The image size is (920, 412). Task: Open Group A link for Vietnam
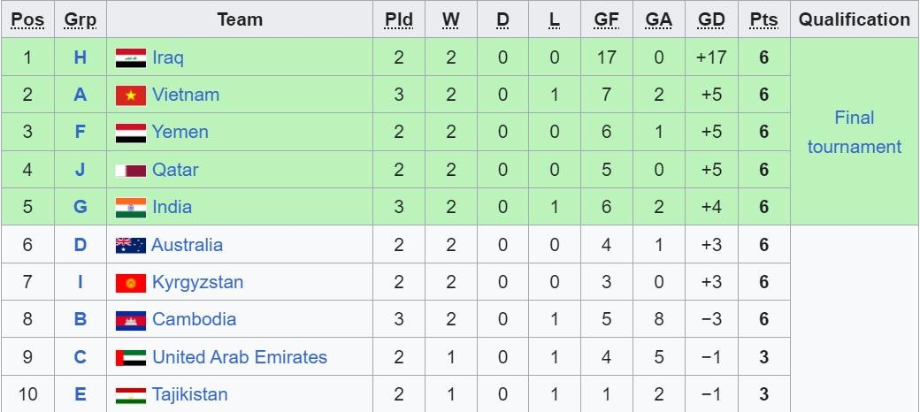[80, 95]
